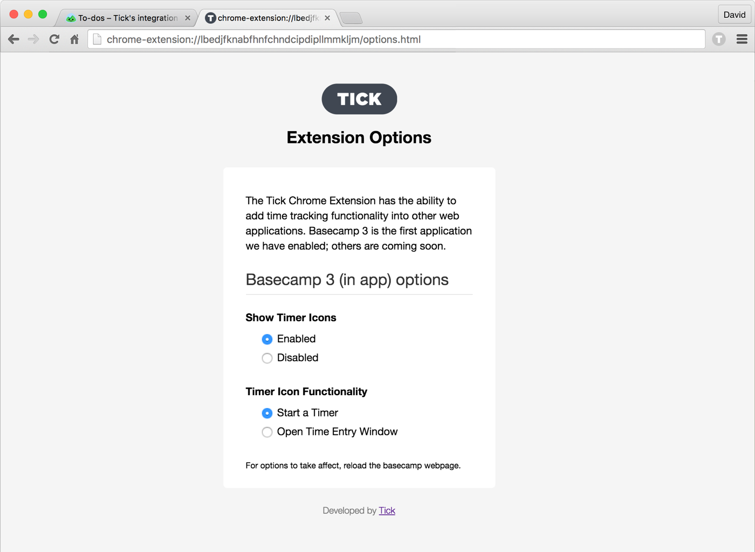
Task: Select Start a Timer option
Action: (267, 413)
